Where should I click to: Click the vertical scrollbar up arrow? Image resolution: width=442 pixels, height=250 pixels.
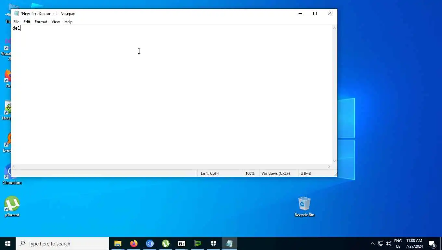[x=334, y=28]
